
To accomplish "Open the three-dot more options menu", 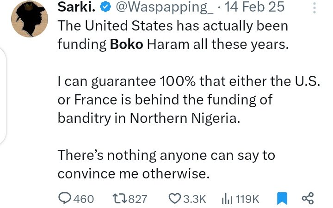I will click(x=315, y=8).
